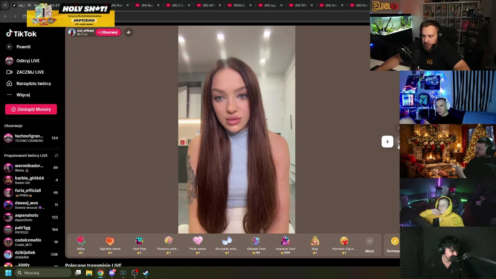Screen dimensions: 496x279
Task: Click the browser back arrow
Action: [x=5, y=16]
